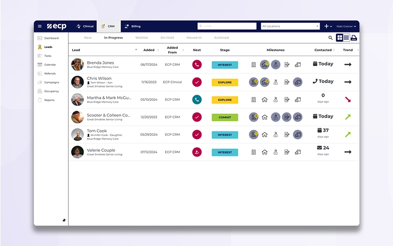Select the CRM tab
The width and height of the screenshot is (393, 246).
(x=109, y=26)
